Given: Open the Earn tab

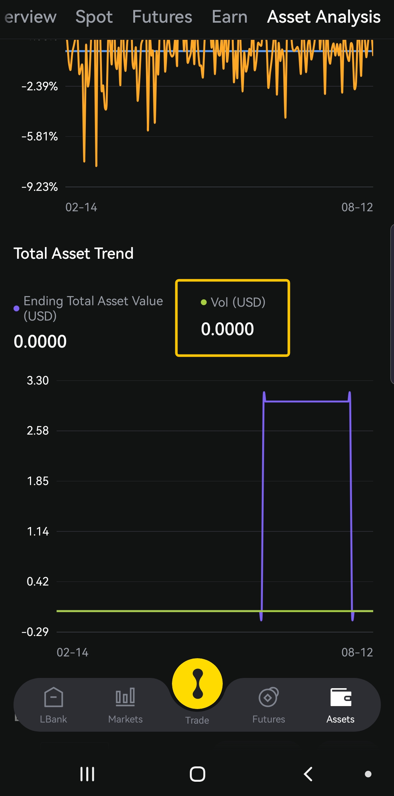Looking at the screenshot, I should (229, 17).
